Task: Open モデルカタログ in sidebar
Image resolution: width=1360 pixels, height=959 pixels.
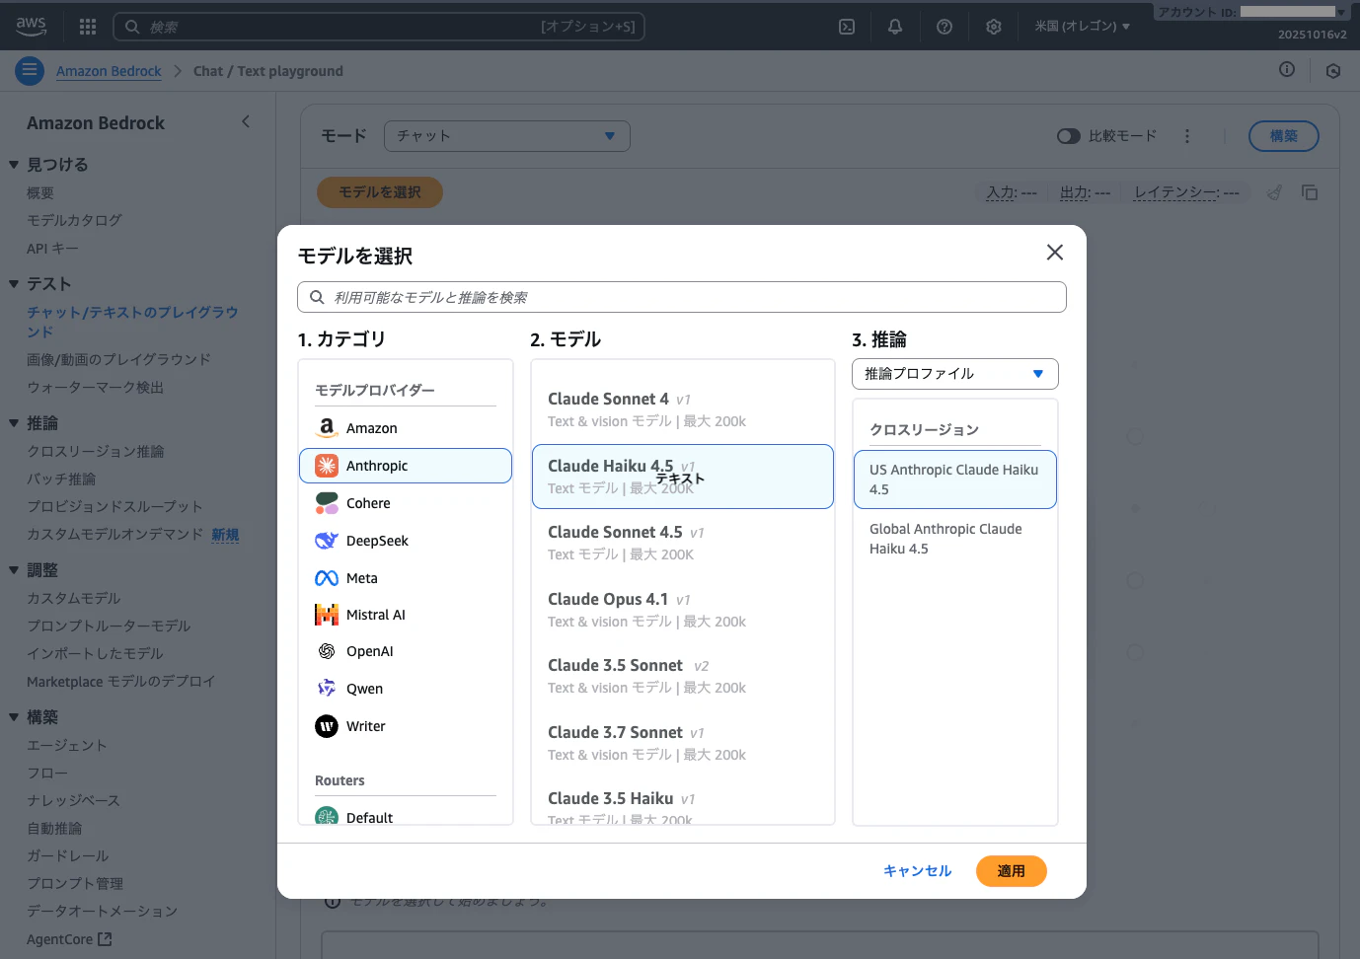Action: click(74, 220)
